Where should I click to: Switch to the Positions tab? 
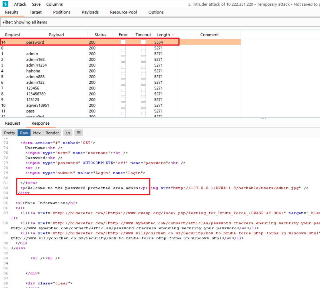click(62, 12)
